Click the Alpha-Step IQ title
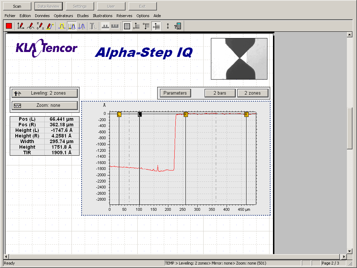 [144, 52]
